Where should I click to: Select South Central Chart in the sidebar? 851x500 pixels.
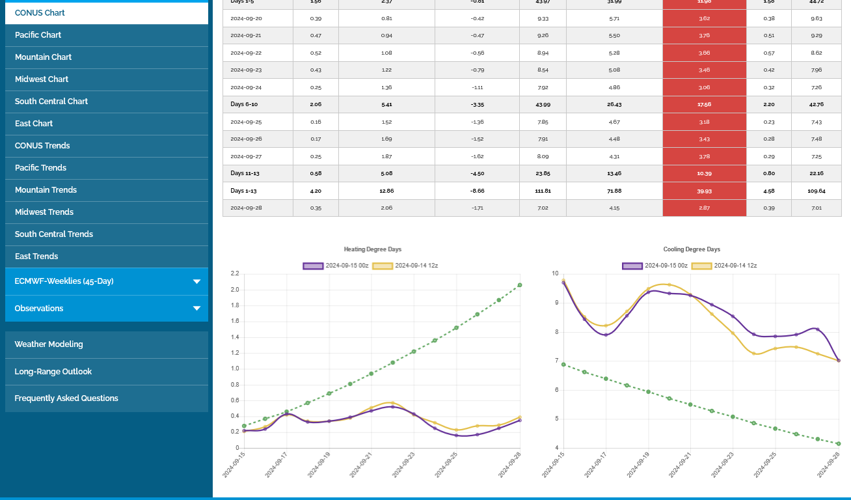[x=51, y=102]
